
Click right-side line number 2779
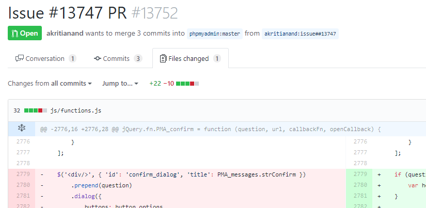tap(360, 174)
